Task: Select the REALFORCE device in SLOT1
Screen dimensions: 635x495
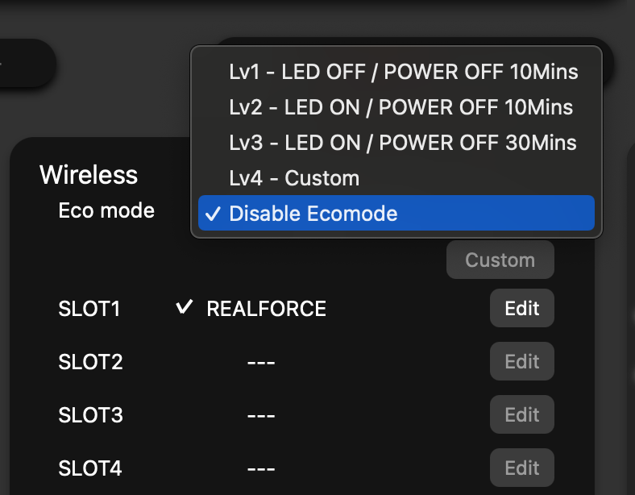Action: [x=266, y=309]
